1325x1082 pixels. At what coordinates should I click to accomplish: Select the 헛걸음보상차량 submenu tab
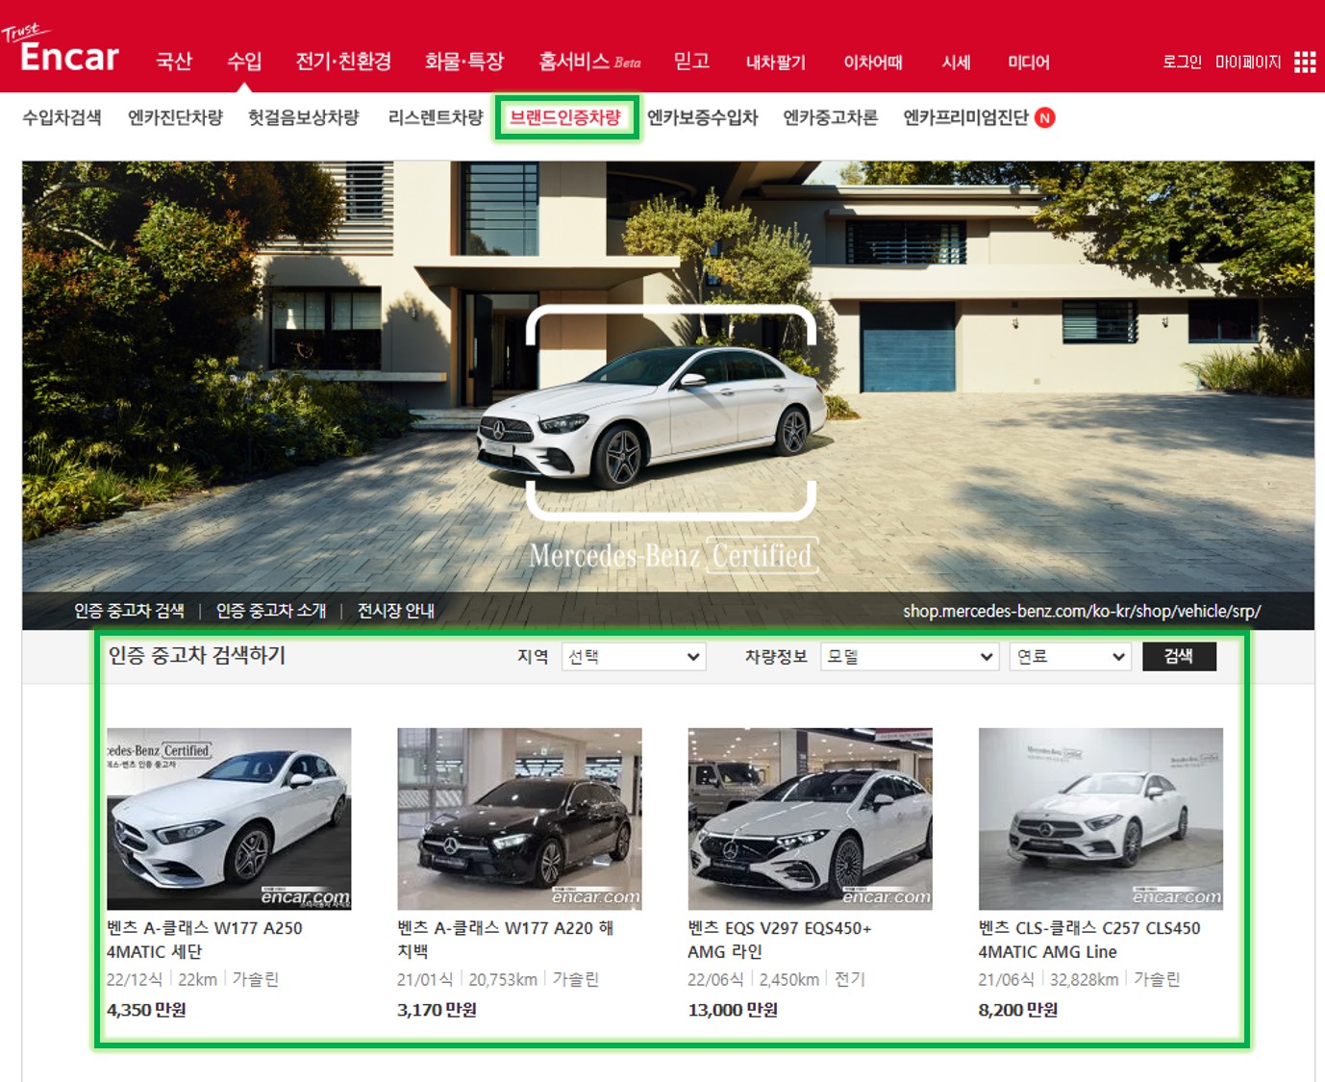click(x=304, y=117)
